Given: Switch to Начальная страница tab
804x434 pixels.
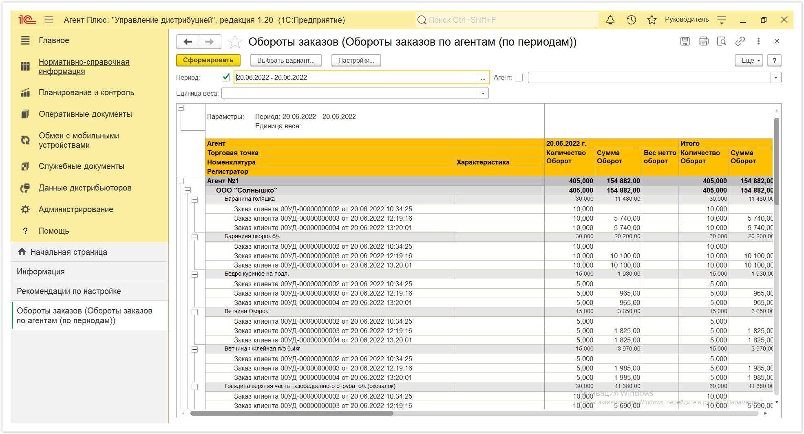Looking at the screenshot, I should tap(90, 252).
